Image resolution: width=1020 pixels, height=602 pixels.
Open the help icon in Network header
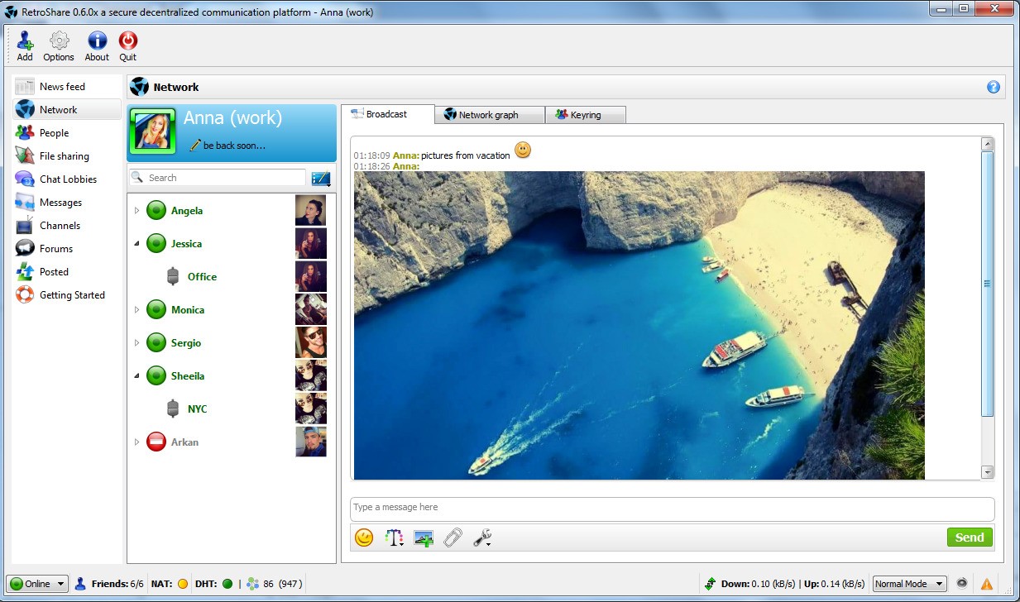click(x=993, y=87)
